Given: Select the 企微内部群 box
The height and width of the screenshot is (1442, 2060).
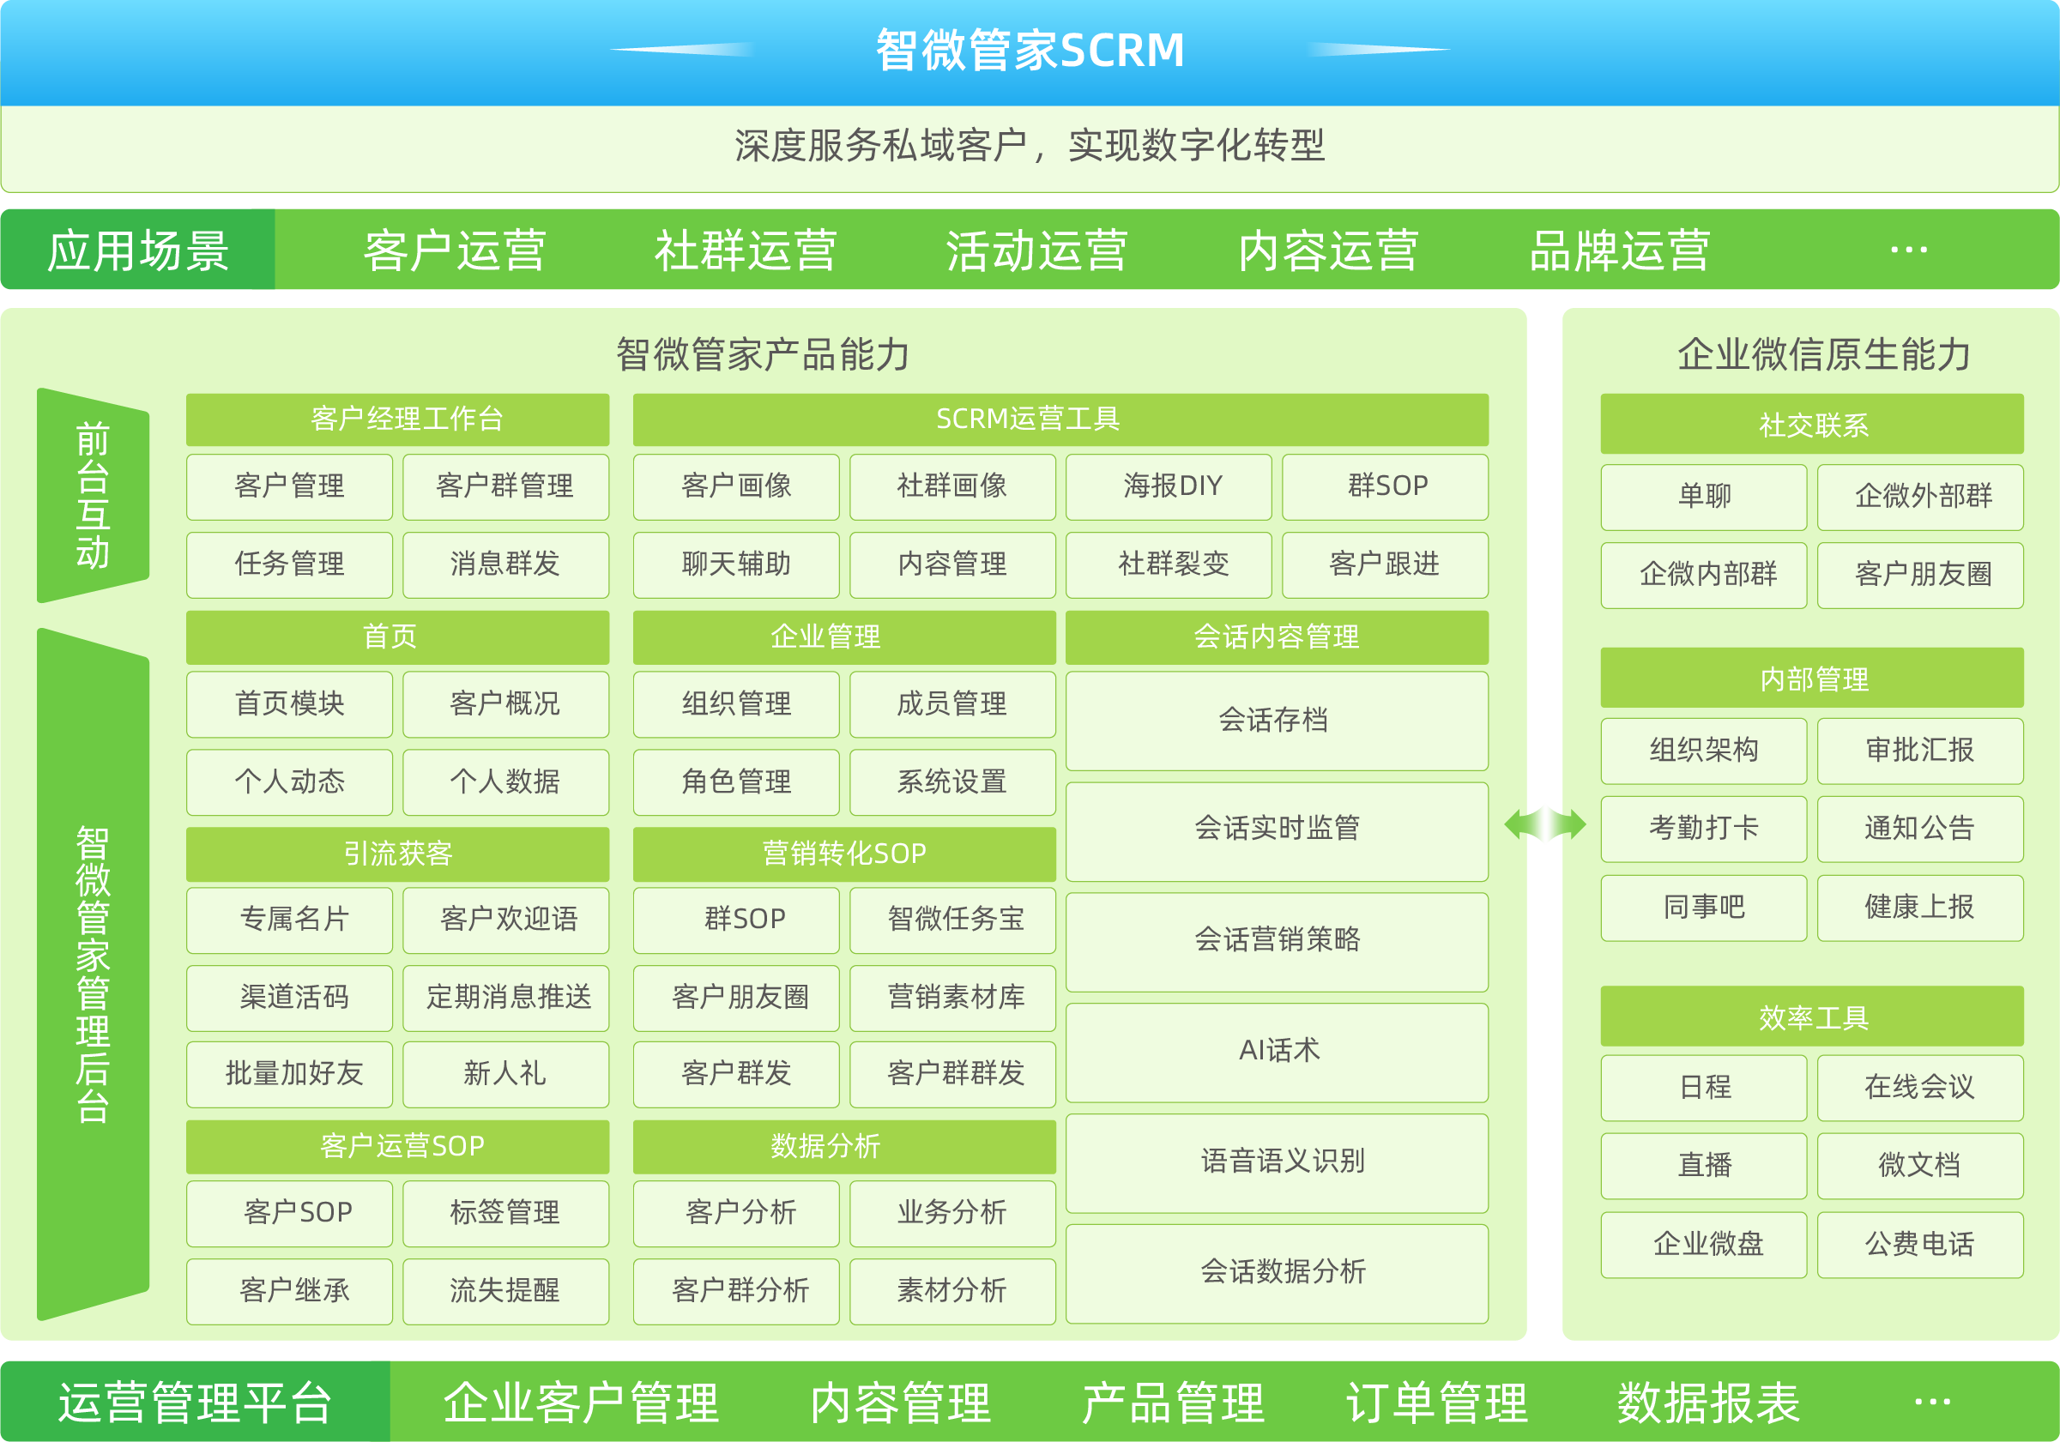Looking at the screenshot, I should (1704, 576).
